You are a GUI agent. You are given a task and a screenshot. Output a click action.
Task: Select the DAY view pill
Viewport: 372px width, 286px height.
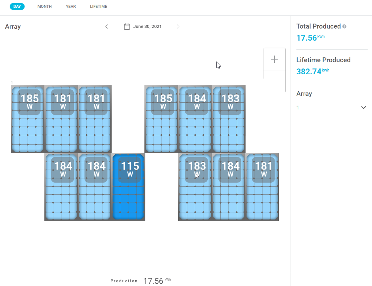tap(17, 7)
